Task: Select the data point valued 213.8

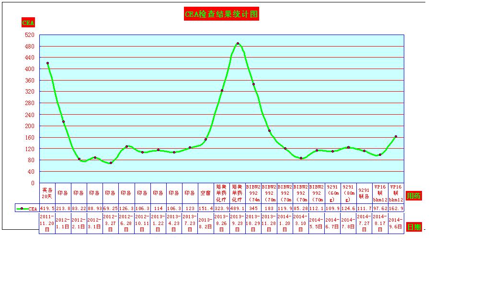Action: (x=63, y=122)
